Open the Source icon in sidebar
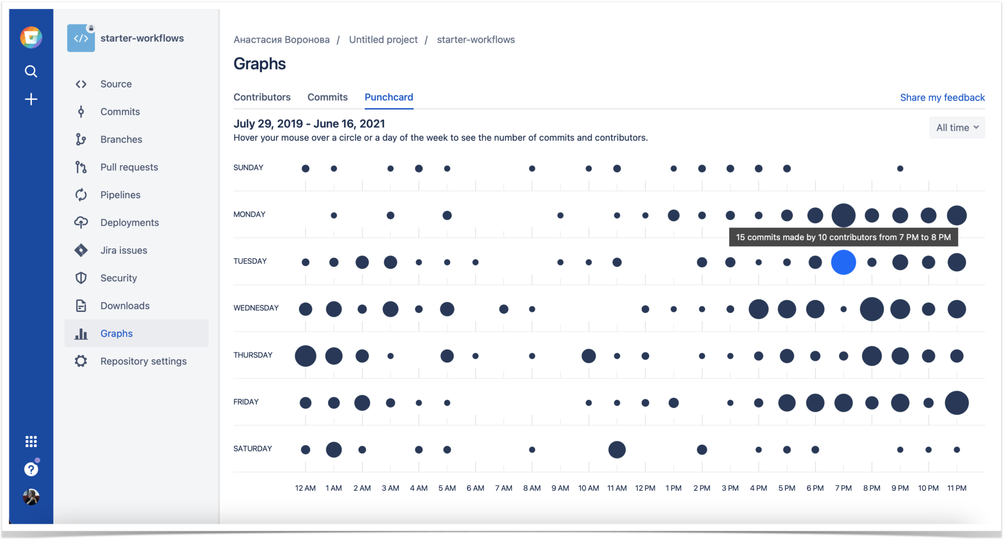 click(x=81, y=84)
